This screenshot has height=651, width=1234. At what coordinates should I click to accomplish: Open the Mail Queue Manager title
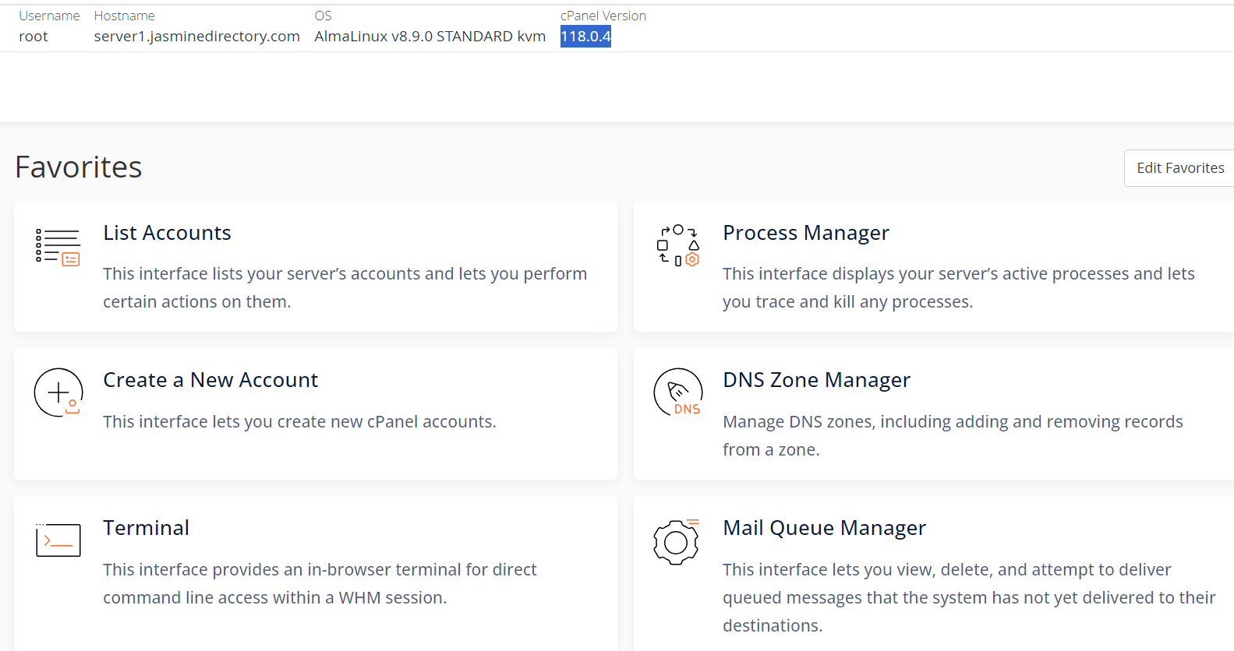coord(824,528)
